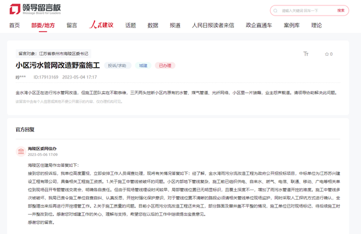
Task: Click the 领导留言板 red logo icon
Action: point(15,9)
